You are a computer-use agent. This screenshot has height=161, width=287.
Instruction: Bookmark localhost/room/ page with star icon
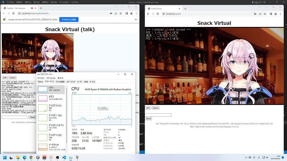tap(265, 14)
